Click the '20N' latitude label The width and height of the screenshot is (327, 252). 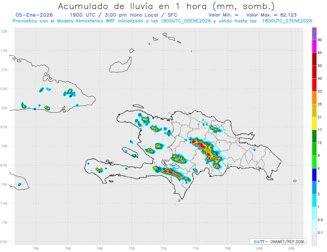tap(4, 108)
